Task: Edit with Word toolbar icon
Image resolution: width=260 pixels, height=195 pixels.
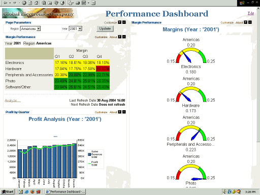Action: tap(84, 3)
